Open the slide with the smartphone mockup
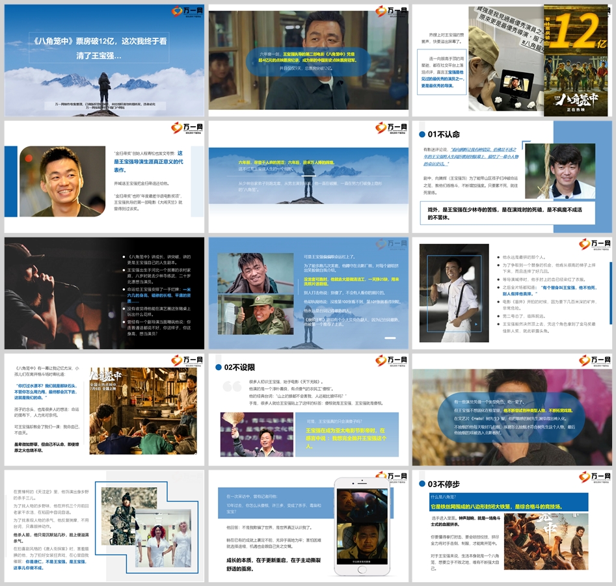 (308, 526)
